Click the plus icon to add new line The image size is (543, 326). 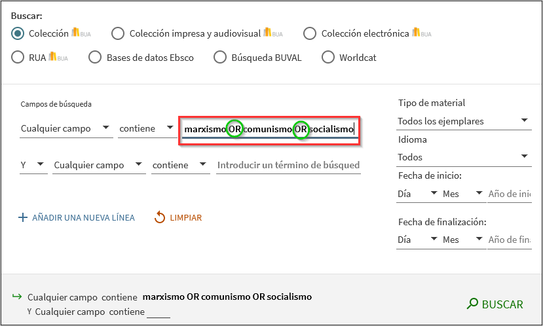[24, 218]
